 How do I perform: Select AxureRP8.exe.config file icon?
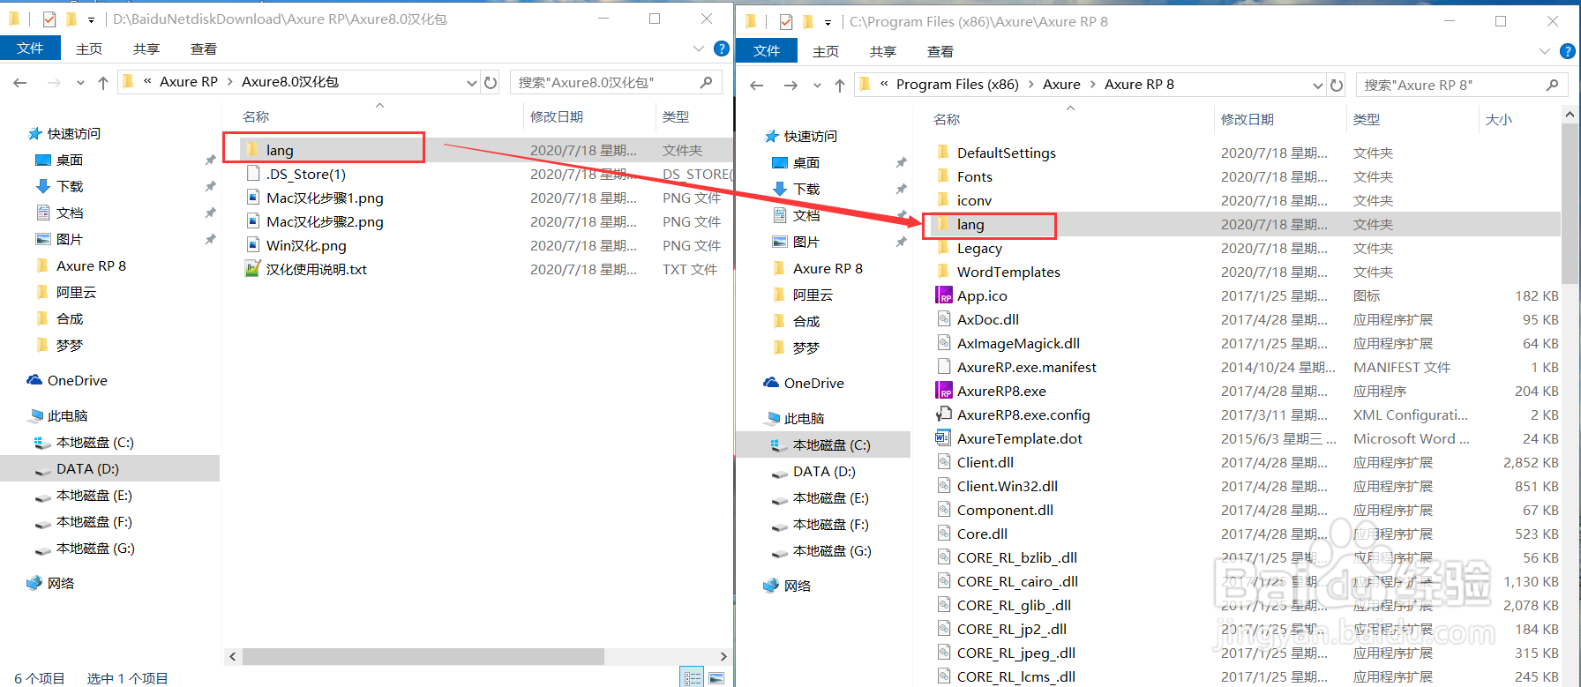(x=944, y=414)
